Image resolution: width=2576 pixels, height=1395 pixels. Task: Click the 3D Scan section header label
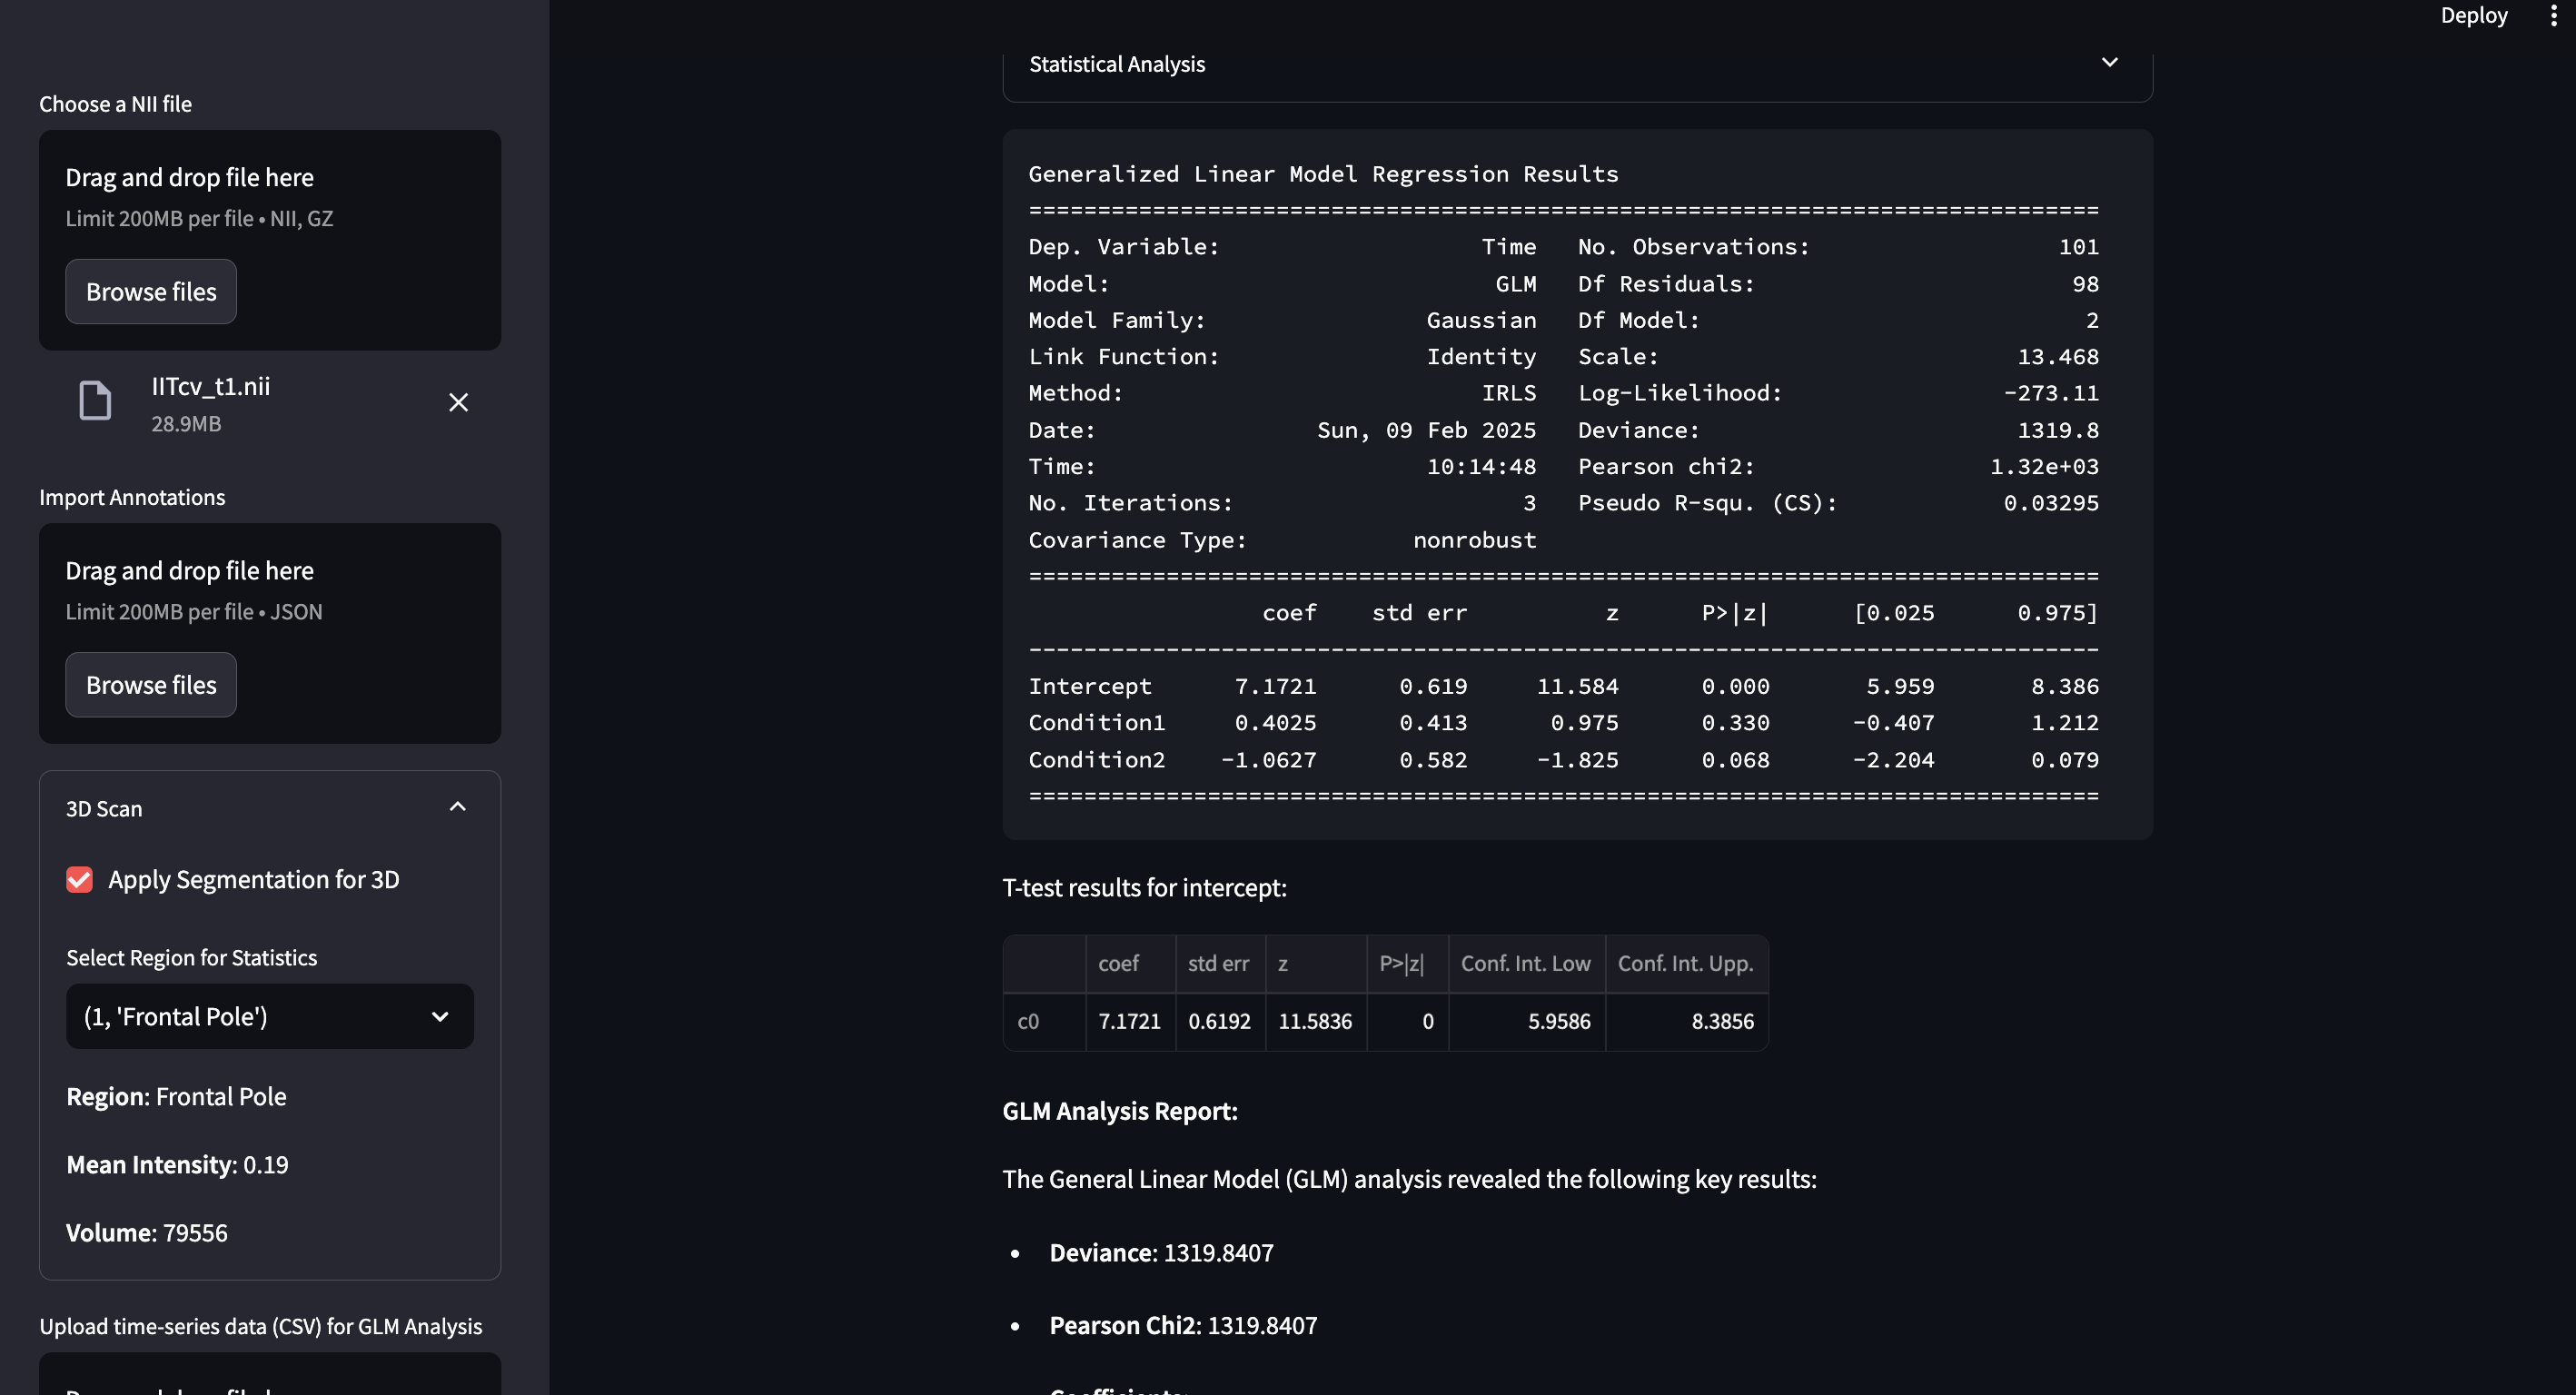pos(104,809)
